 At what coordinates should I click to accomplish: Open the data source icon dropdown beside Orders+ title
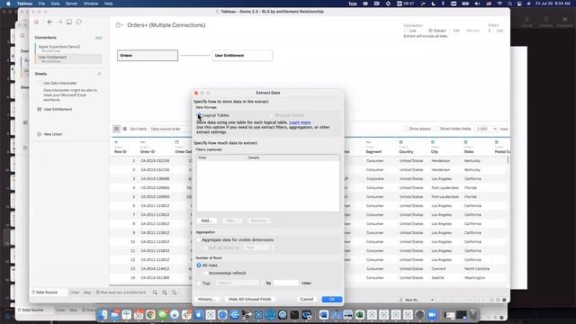120,25
